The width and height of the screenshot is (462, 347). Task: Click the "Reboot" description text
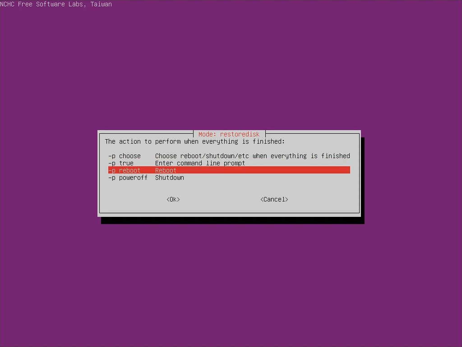point(166,170)
